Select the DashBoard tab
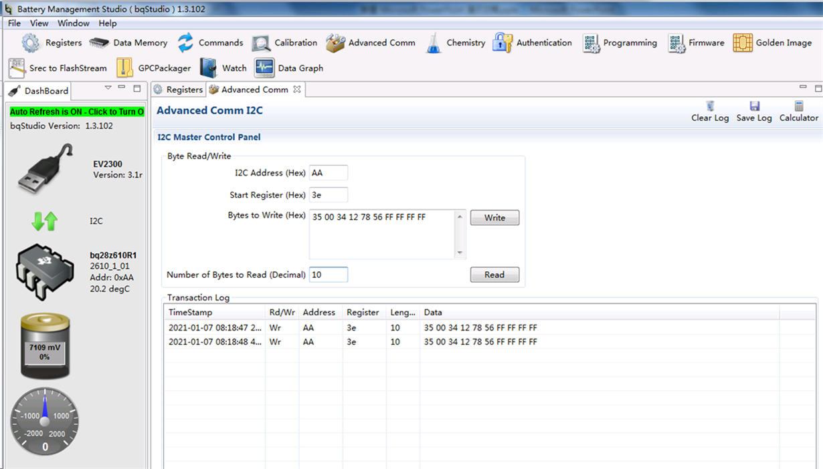Screen dimensions: 823x469 (39, 91)
